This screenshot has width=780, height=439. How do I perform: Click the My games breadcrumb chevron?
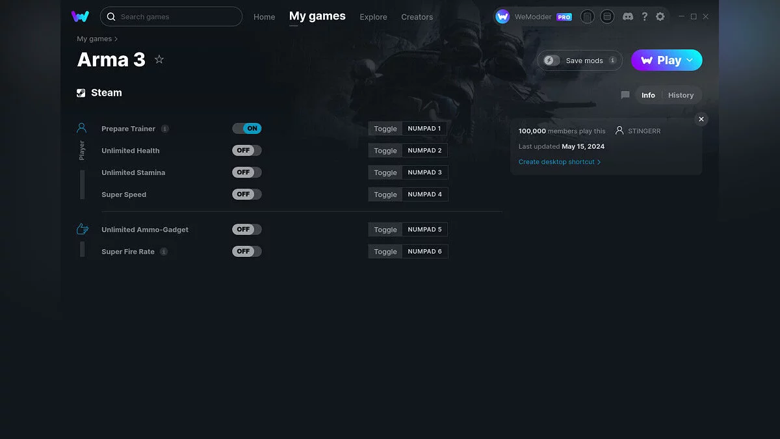coord(116,39)
